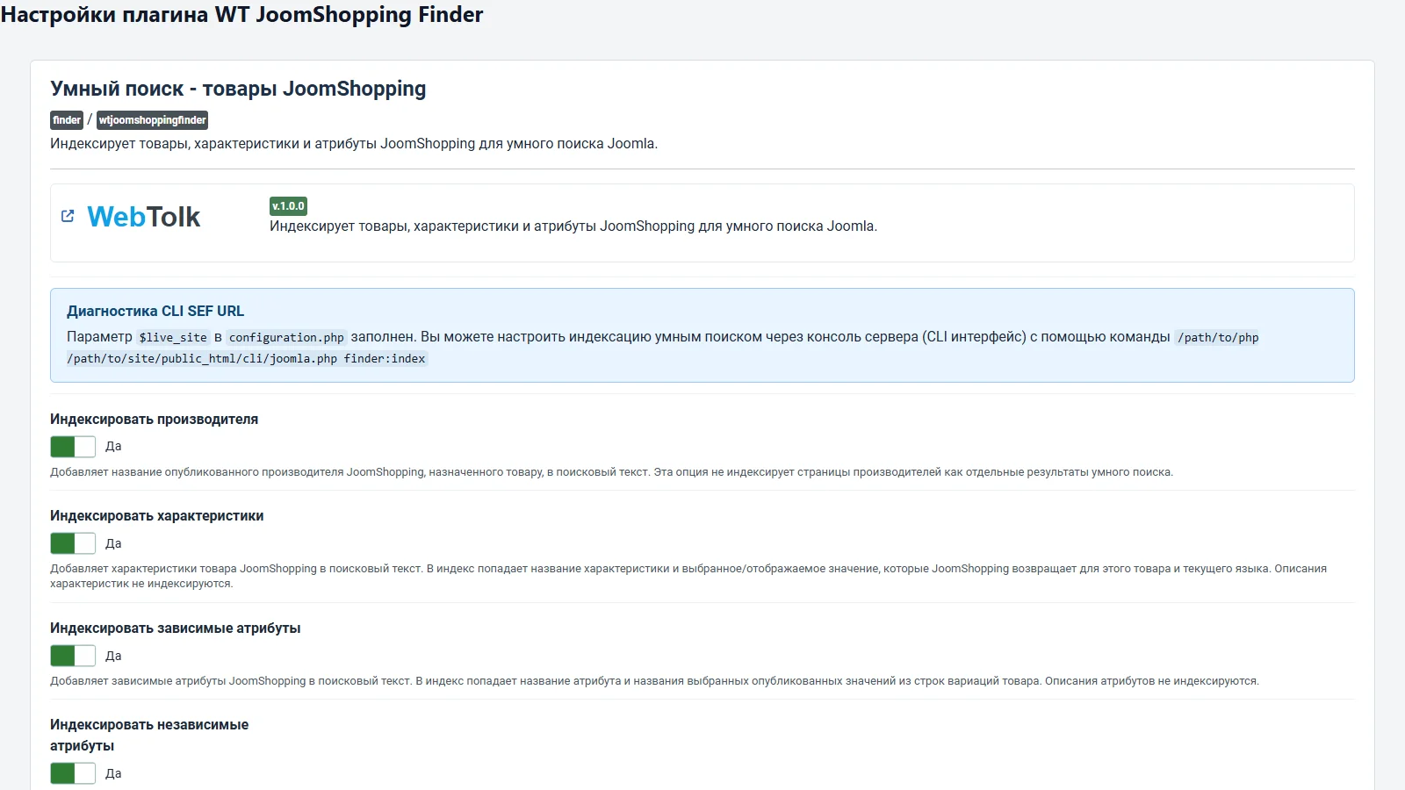Select the "cli/joomla.php finder:index" command text
1405x790 pixels.
tap(334, 358)
